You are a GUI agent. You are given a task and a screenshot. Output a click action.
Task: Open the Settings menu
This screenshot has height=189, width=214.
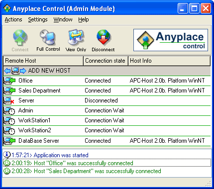[x=38, y=19]
